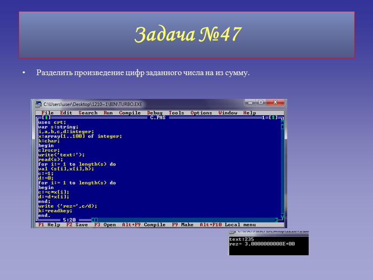Open the File menu in Turbo Pascal
Viewport: 373px width, 280px height.
[x=48, y=113]
